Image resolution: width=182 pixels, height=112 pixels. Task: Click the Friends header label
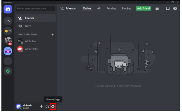click(x=71, y=8)
